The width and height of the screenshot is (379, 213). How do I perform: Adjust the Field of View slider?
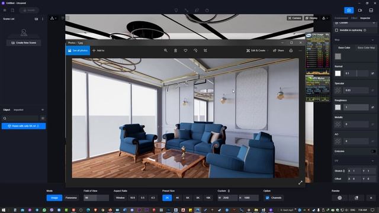click(96, 198)
